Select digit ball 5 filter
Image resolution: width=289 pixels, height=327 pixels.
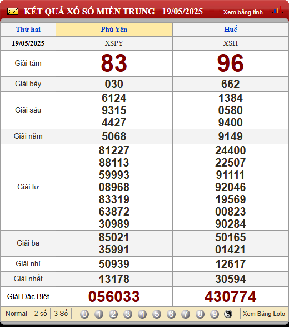coord(157,314)
